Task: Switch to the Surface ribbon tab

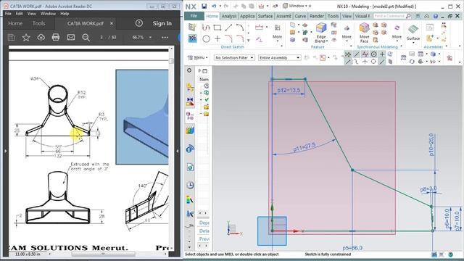Action: point(265,16)
